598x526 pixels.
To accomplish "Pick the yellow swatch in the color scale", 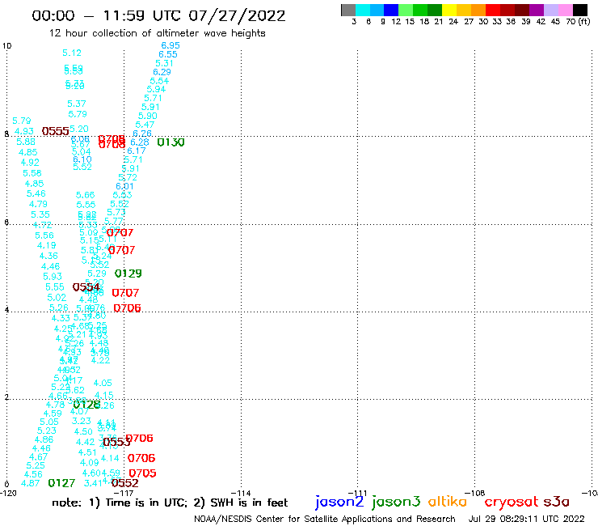I will (449, 10).
